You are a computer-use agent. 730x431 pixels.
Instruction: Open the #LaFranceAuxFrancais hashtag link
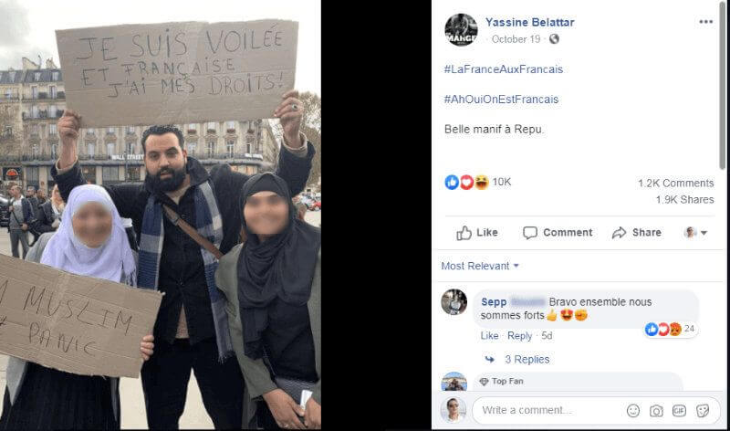click(x=504, y=69)
